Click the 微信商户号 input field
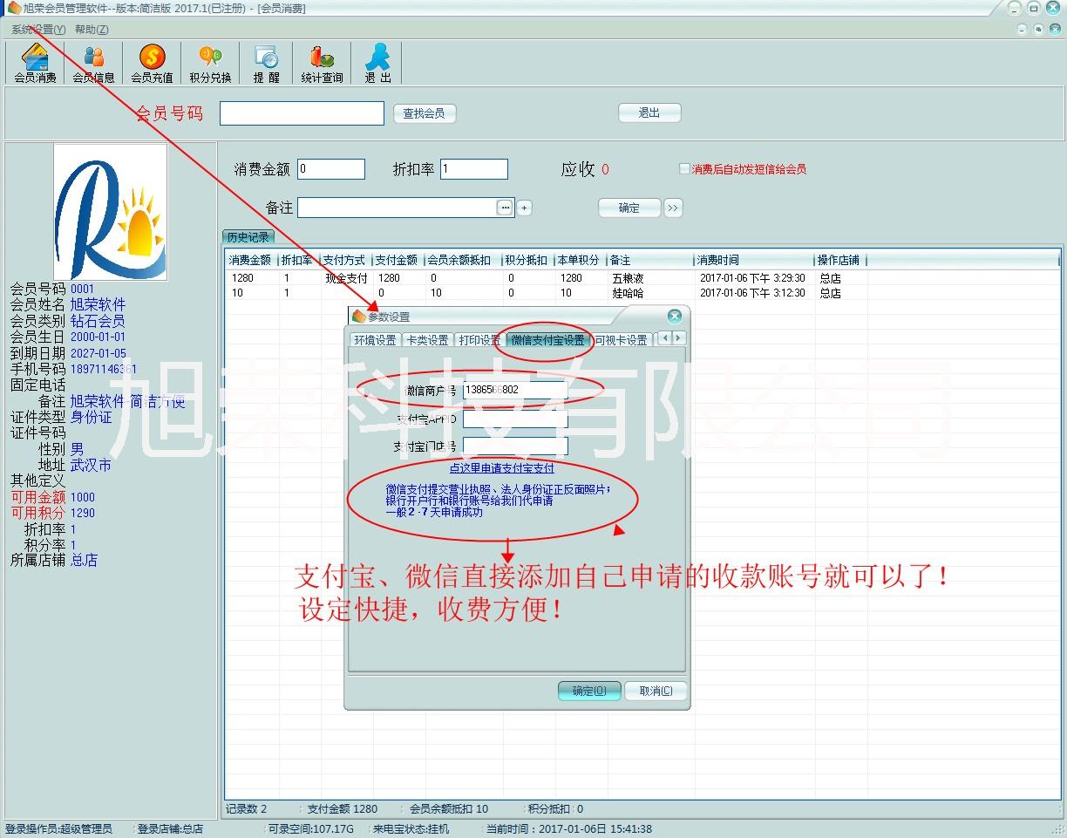1067x838 pixels. [514, 390]
